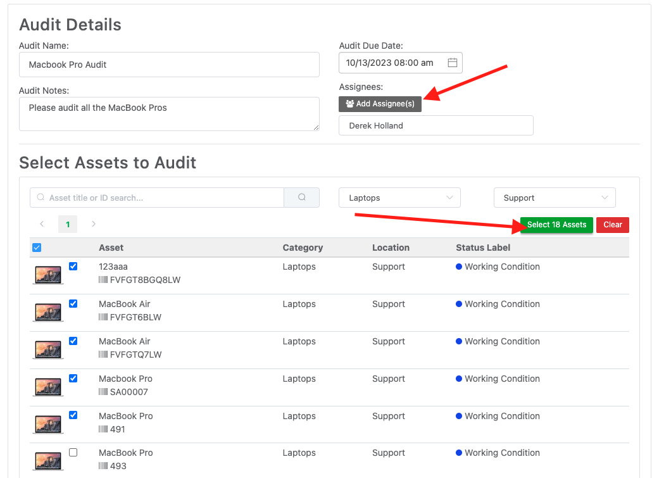Open the 10/13/2023 due date picker

(392, 62)
